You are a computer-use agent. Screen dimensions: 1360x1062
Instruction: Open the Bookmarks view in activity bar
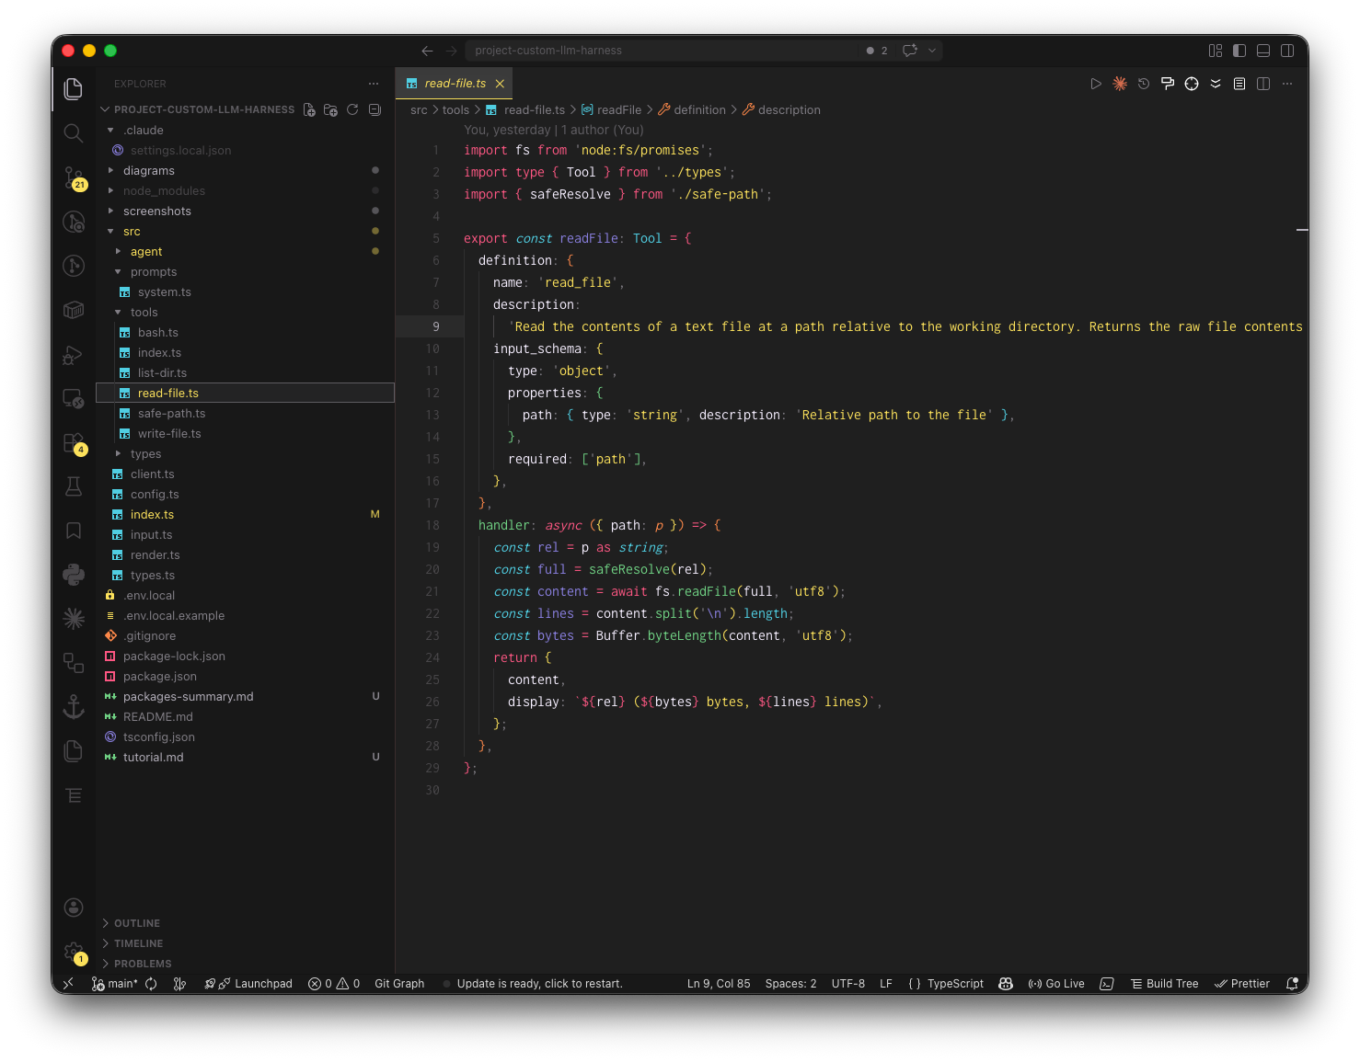click(x=74, y=531)
